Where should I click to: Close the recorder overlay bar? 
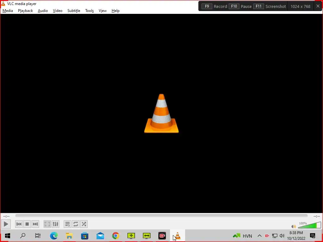coord(318,6)
